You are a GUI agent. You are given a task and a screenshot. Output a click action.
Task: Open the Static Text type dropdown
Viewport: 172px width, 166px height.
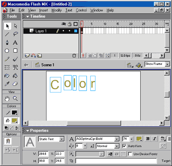click(62, 139)
